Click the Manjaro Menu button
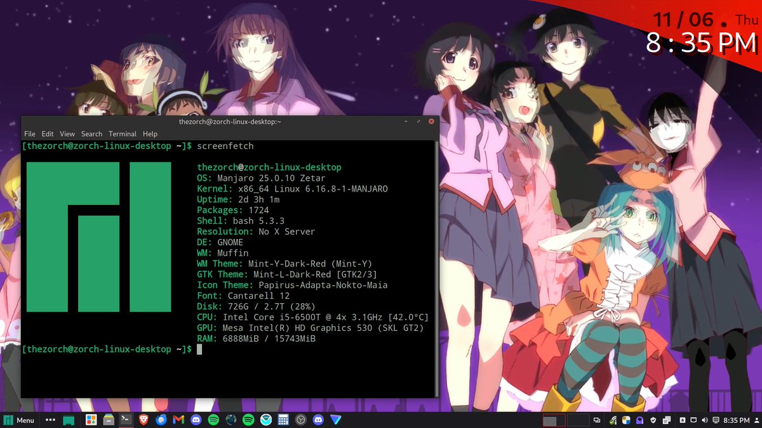Viewport: 762px width, 428px height. pyautogui.click(x=19, y=420)
